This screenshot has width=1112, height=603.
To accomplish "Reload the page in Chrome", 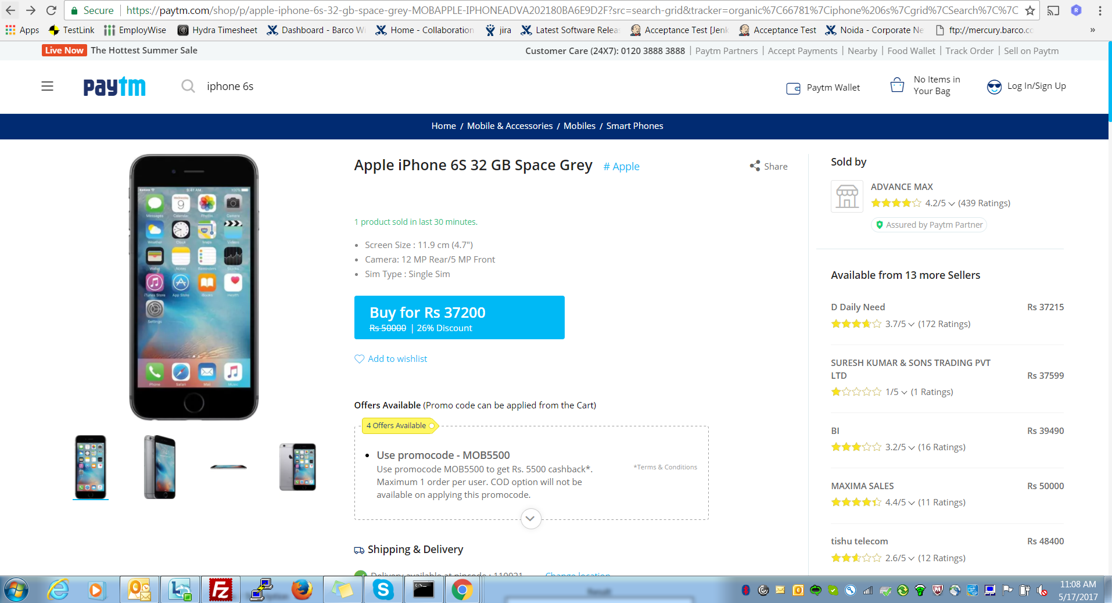I will [x=51, y=10].
